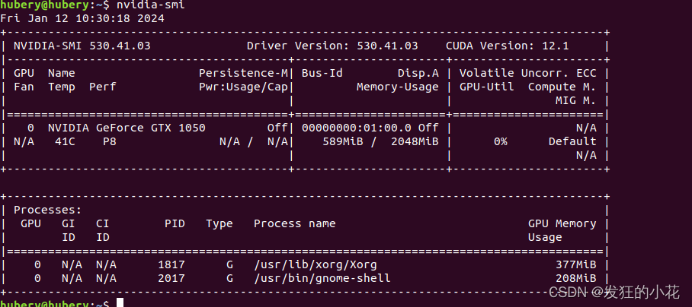Click the CUDA Version 12.1 text
Image resolution: width=692 pixels, height=307 pixels.
click(x=507, y=46)
